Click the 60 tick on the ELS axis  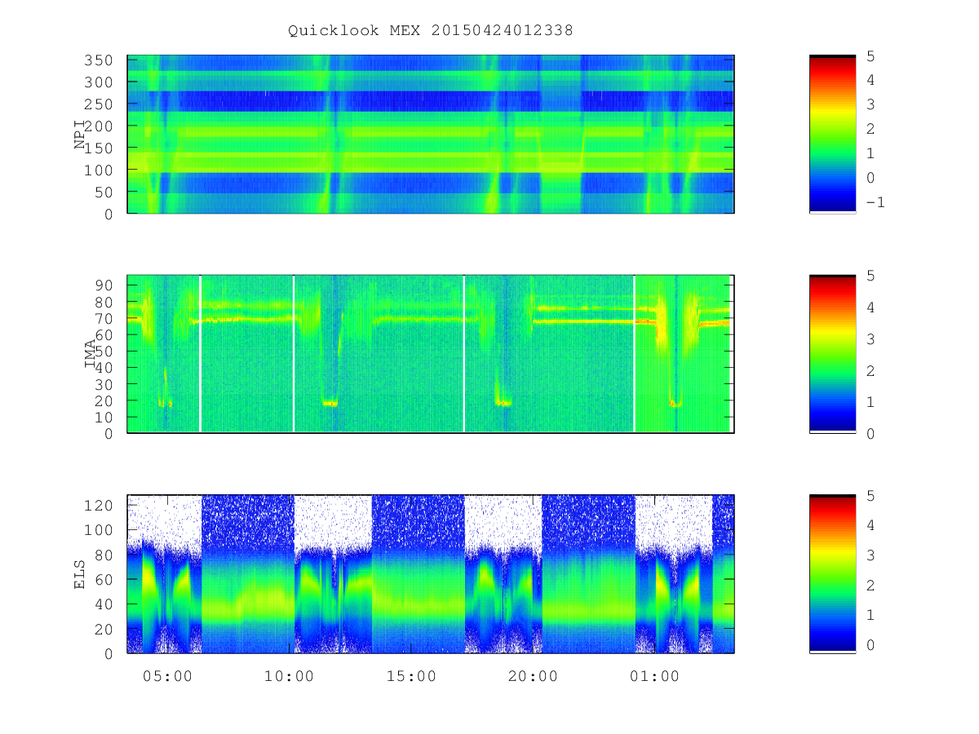point(104,580)
